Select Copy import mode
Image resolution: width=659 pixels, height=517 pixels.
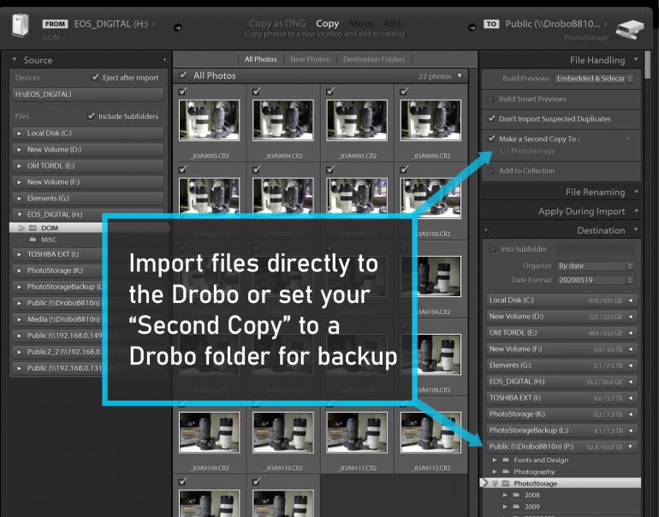coord(328,23)
